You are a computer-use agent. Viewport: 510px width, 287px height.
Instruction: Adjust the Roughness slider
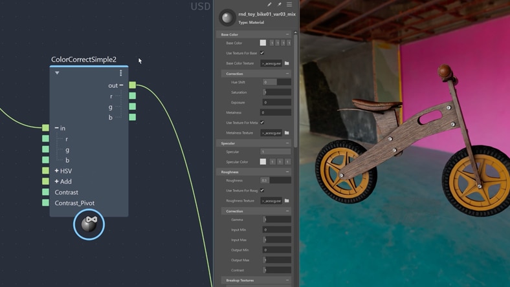[276, 180]
